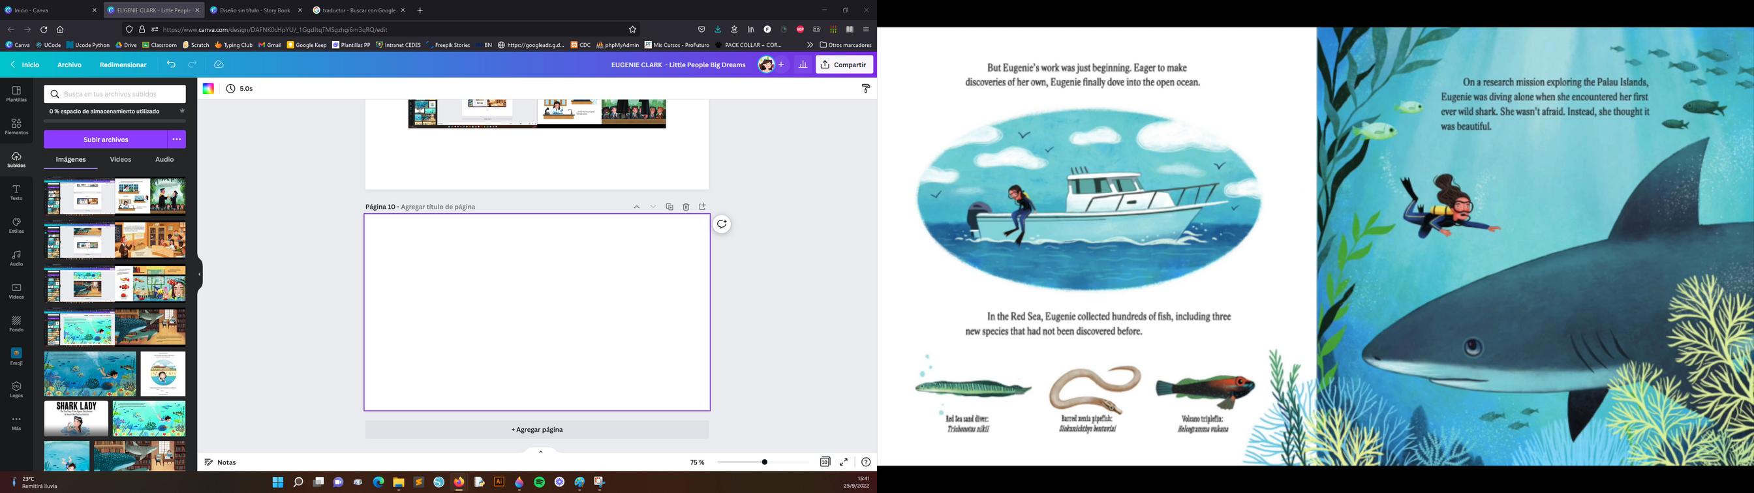Open the Firefox hamburger menu
1754x493 pixels.
(866, 29)
